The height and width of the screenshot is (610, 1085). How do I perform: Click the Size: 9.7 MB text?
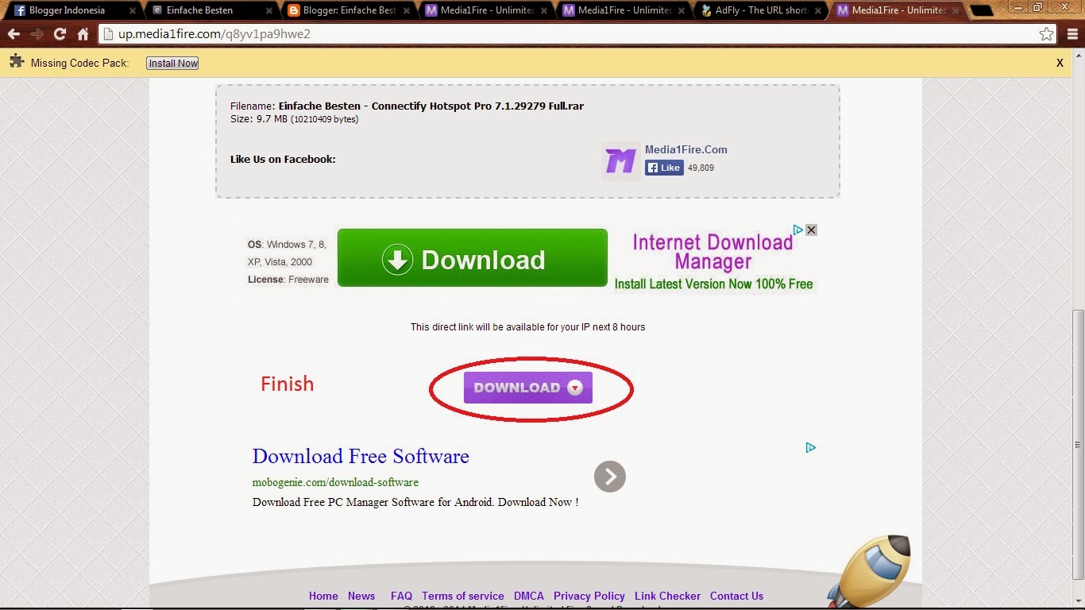294,119
